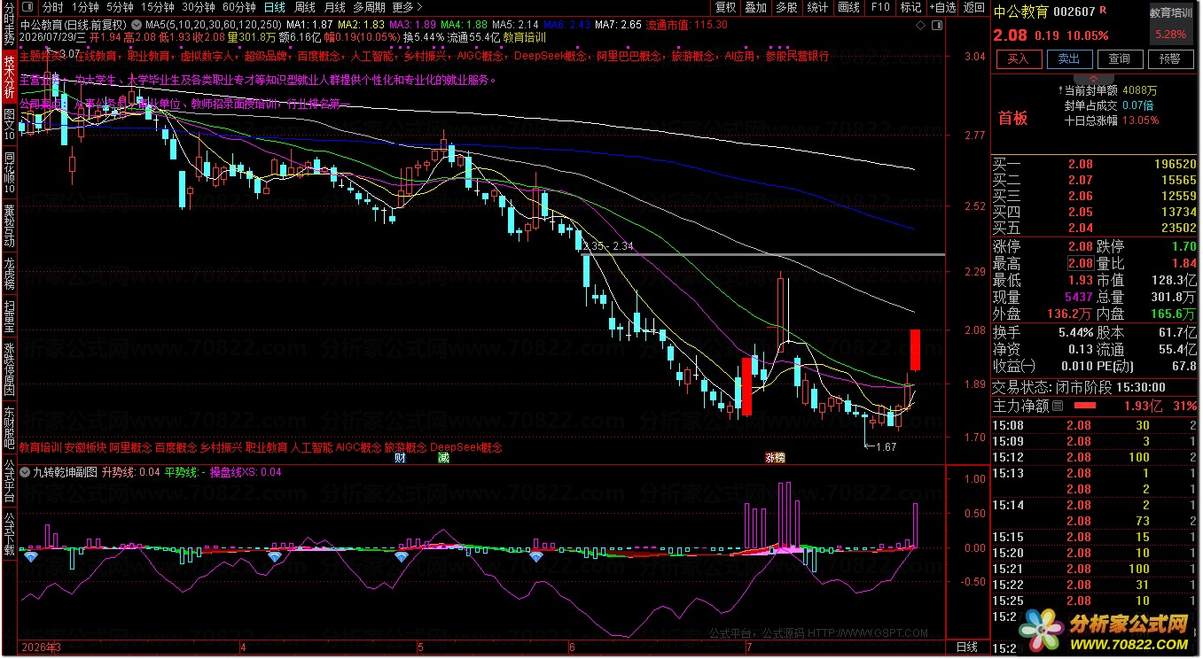Open the 多周期 multi-period view
Screen dimensions: 1203x659
pos(369,7)
